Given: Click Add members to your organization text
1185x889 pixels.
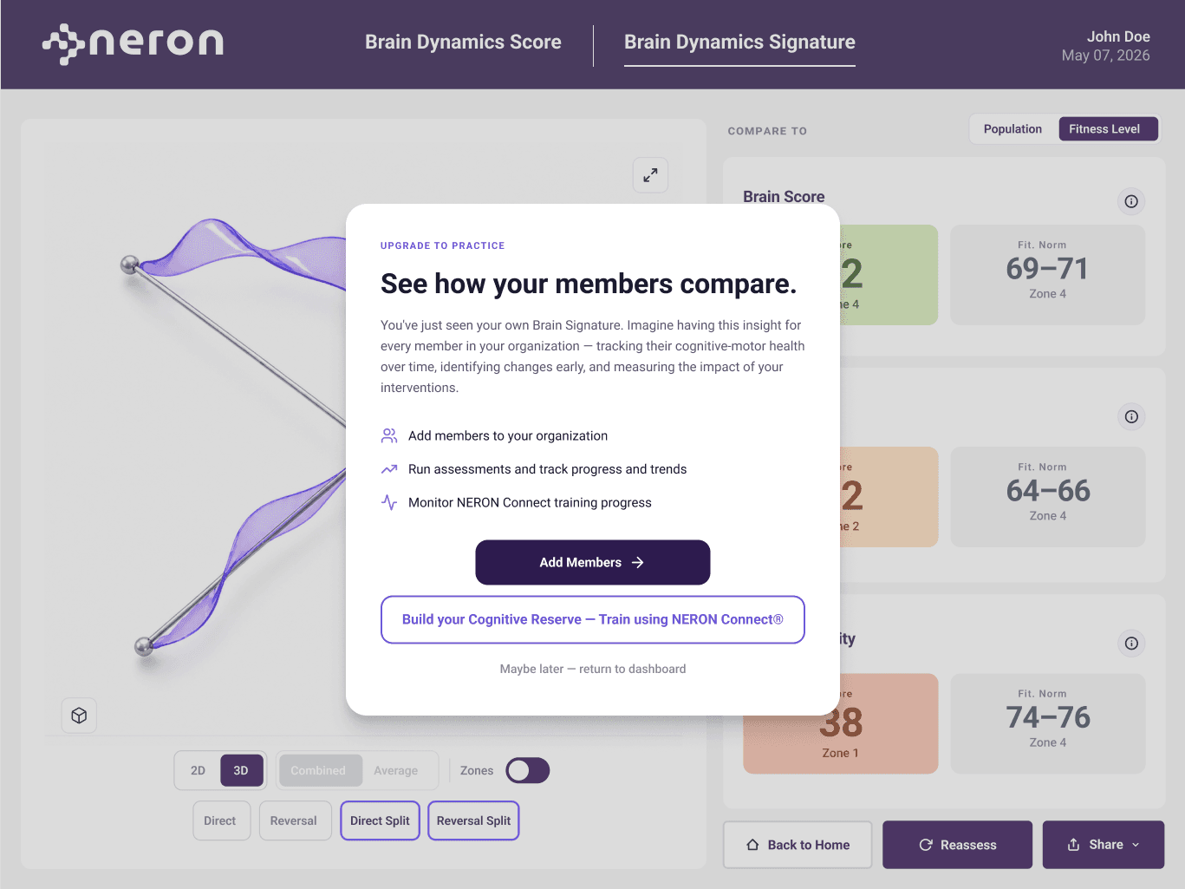Looking at the screenshot, I should 508,435.
